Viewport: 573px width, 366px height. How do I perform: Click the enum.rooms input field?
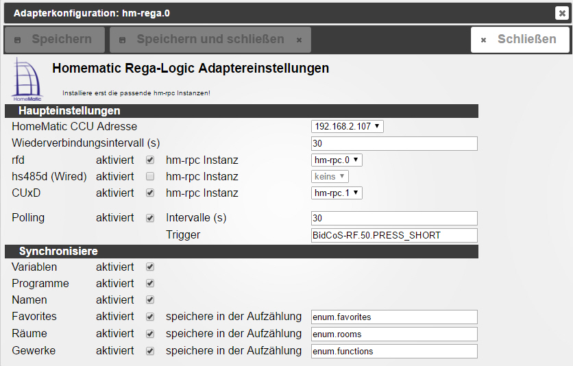coord(394,334)
